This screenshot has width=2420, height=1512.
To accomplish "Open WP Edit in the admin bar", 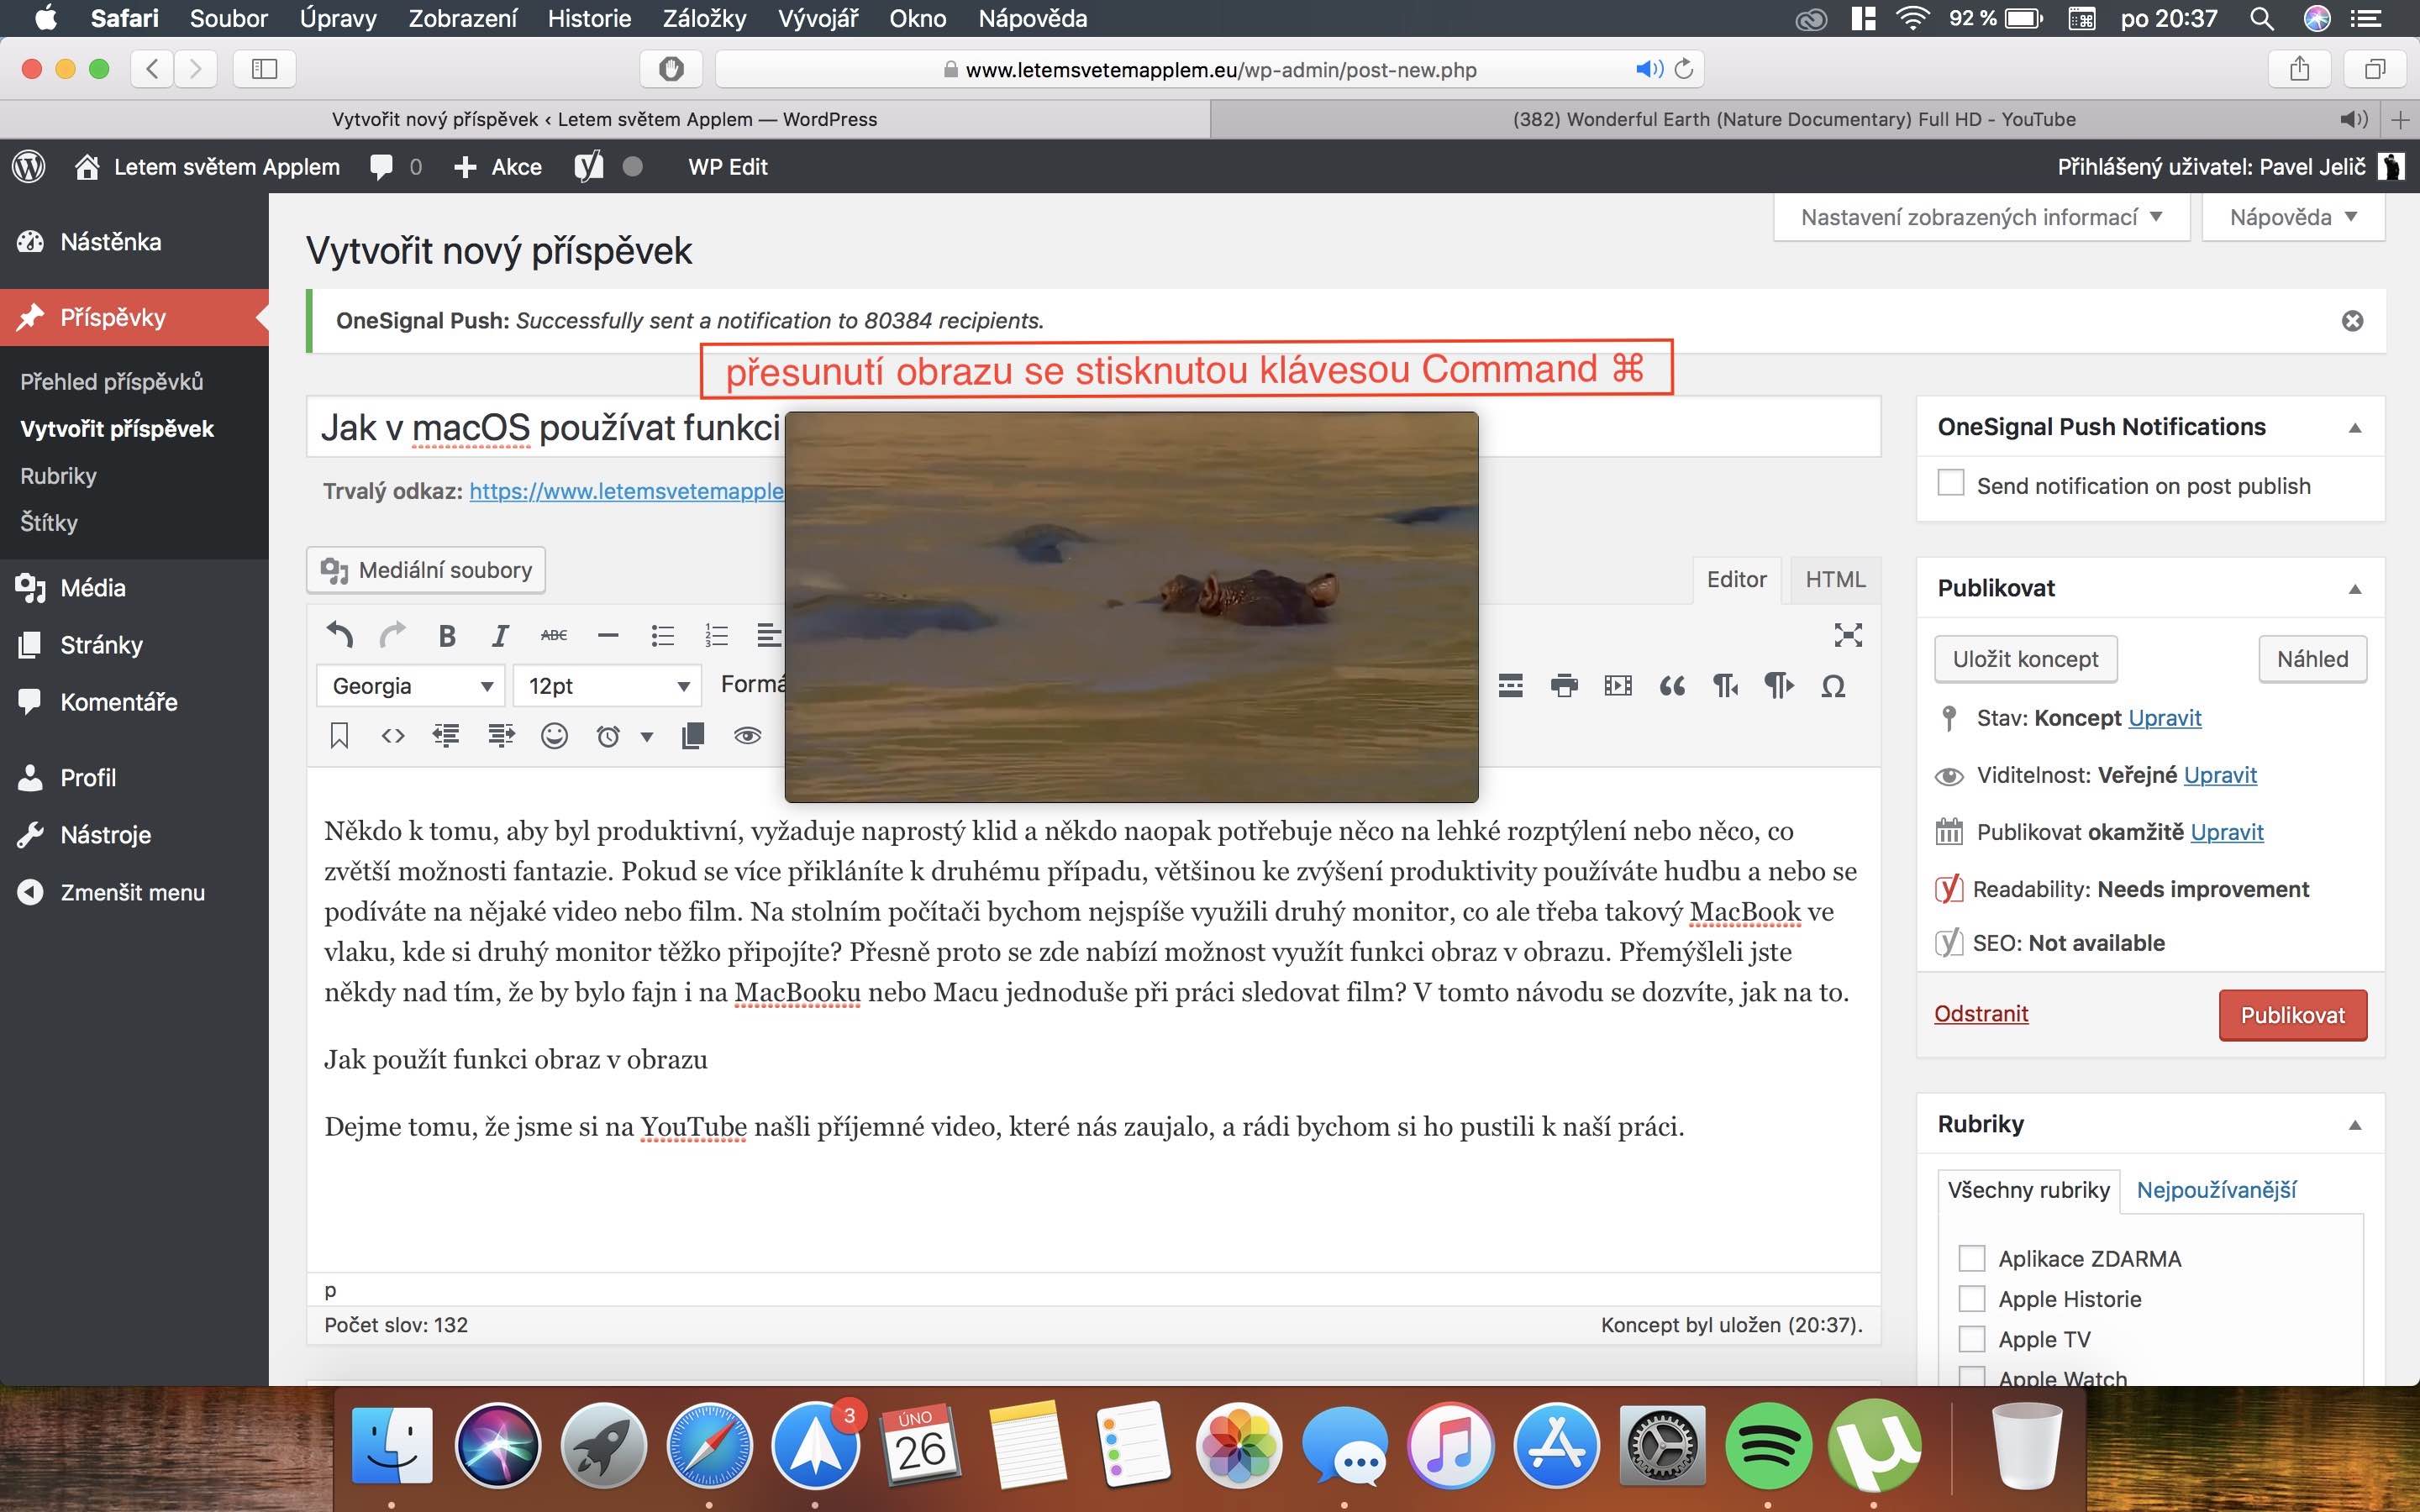I will tap(728, 167).
